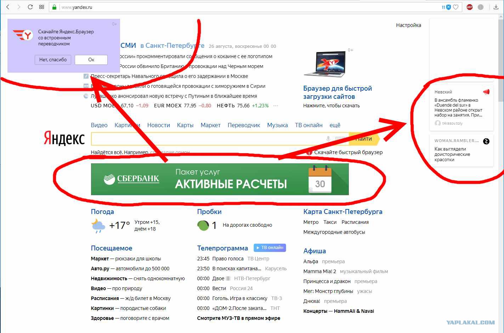This screenshot has width=504, height=333.
Task: Open Авто.ру — автомобили до 500 000
Action: click(130, 269)
